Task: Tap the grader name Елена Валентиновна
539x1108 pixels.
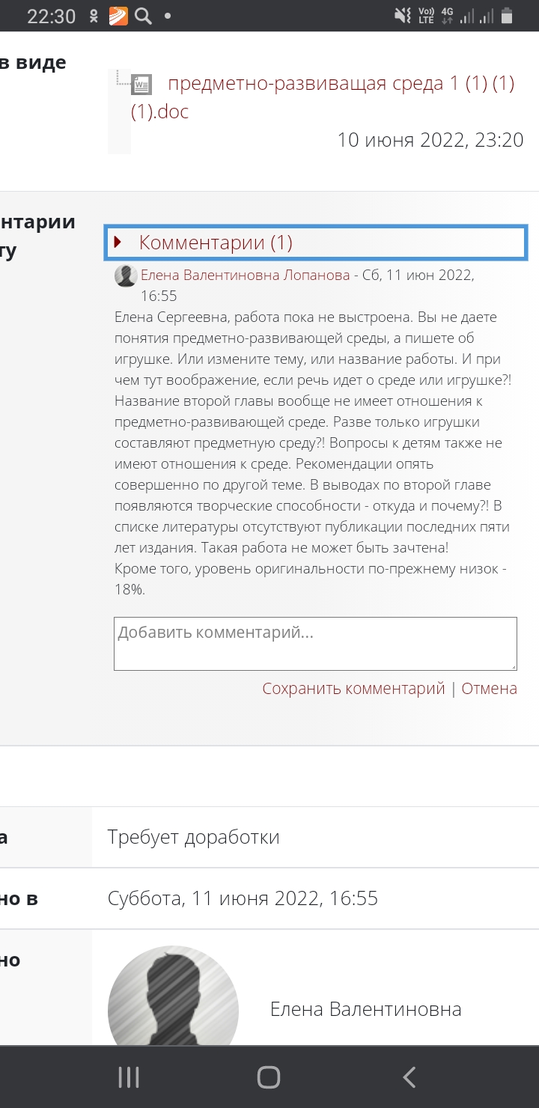Action: pos(365,1009)
